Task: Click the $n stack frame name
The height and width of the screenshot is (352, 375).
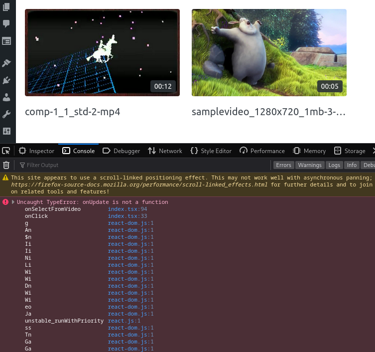Action: (x=28, y=237)
